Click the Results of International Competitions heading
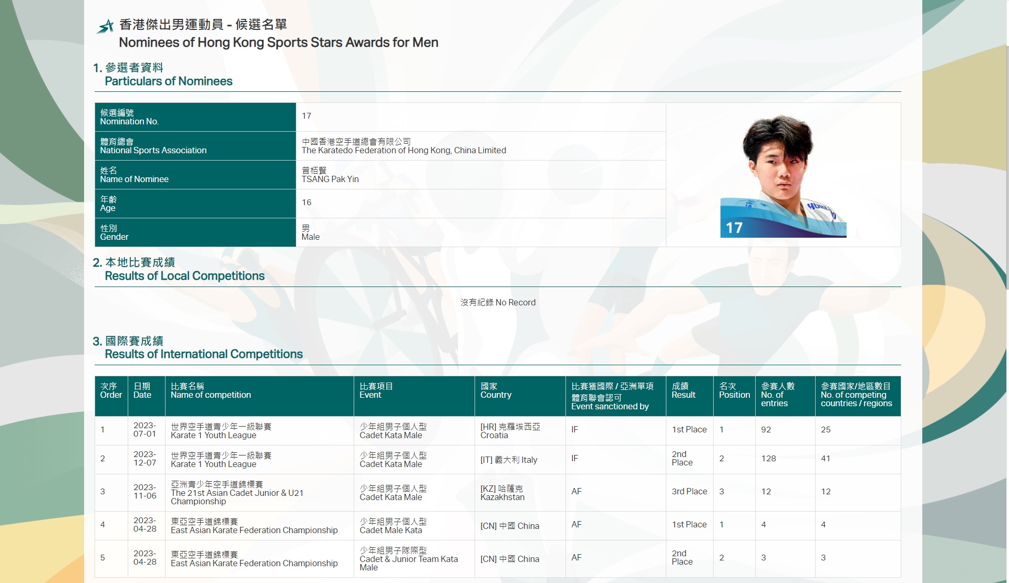Screen dimensions: 1009x583 (x=203, y=354)
